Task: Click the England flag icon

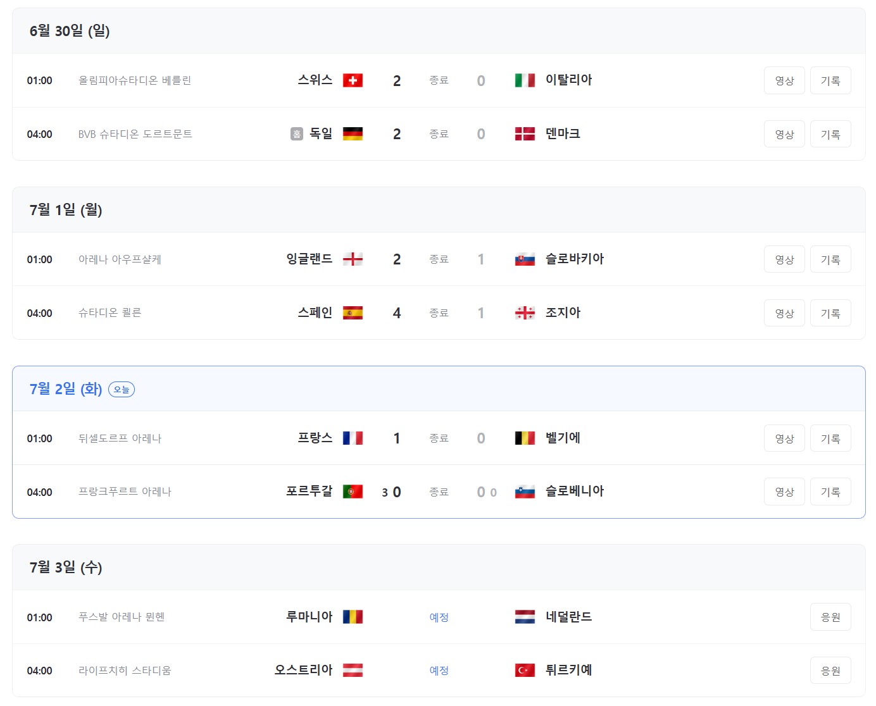Action: 353,259
